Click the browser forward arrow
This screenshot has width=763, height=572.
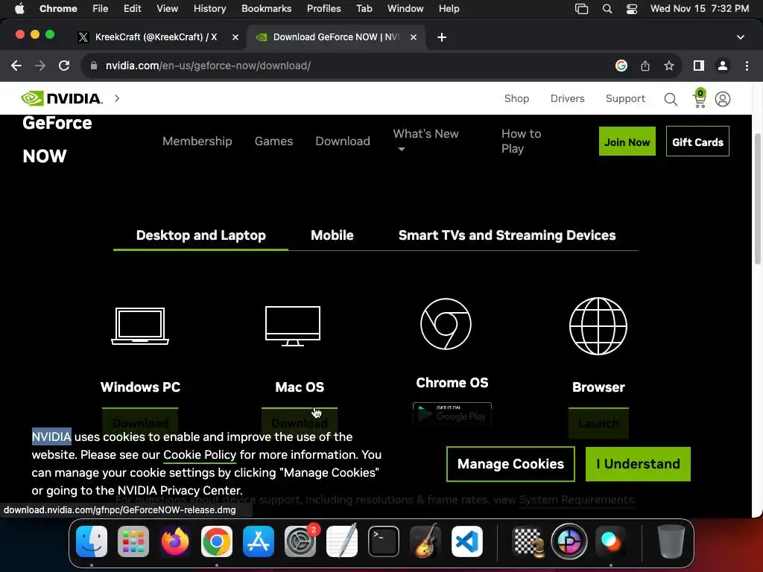tap(40, 66)
